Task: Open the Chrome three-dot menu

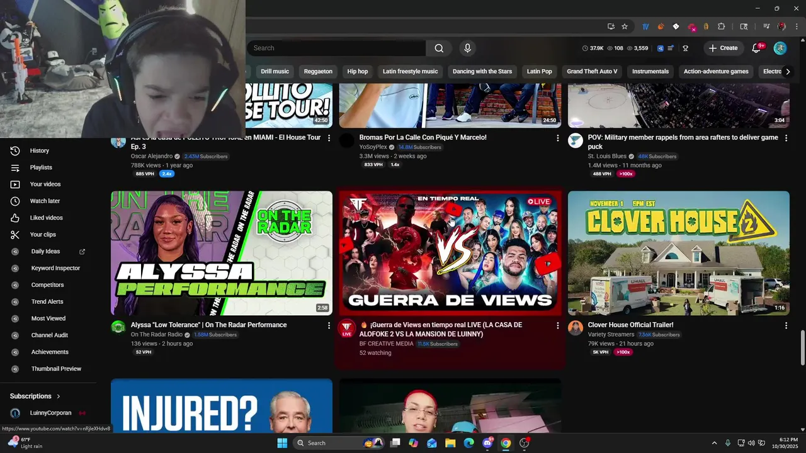Action: pyautogui.click(x=795, y=26)
